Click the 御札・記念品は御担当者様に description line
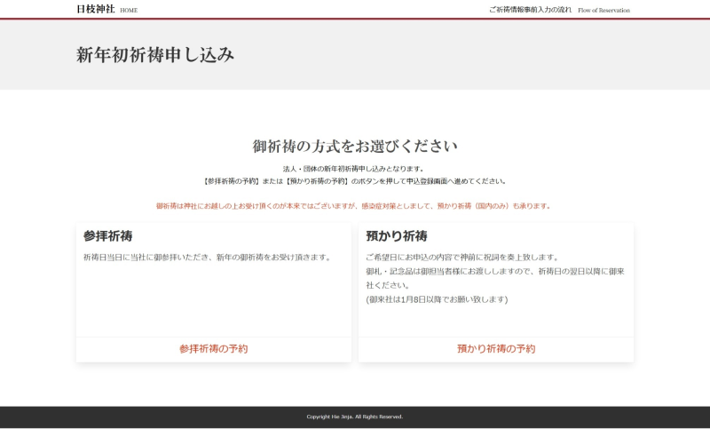The height and width of the screenshot is (429, 710). click(494, 272)
